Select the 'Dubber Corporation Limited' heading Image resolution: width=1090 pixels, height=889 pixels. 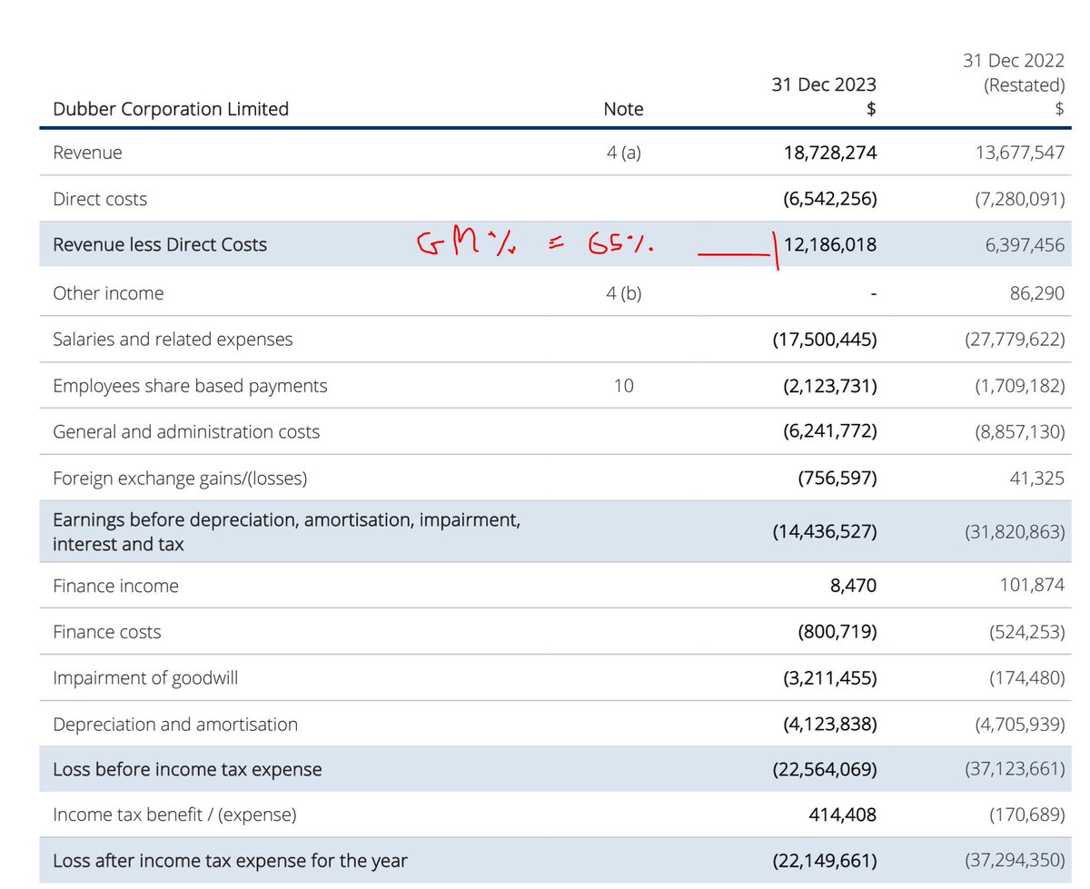coord(171,109)
